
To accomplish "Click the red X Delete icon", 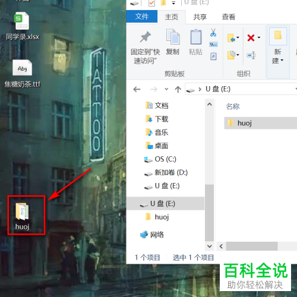I will pyautogui.click(x=251, y=37).
